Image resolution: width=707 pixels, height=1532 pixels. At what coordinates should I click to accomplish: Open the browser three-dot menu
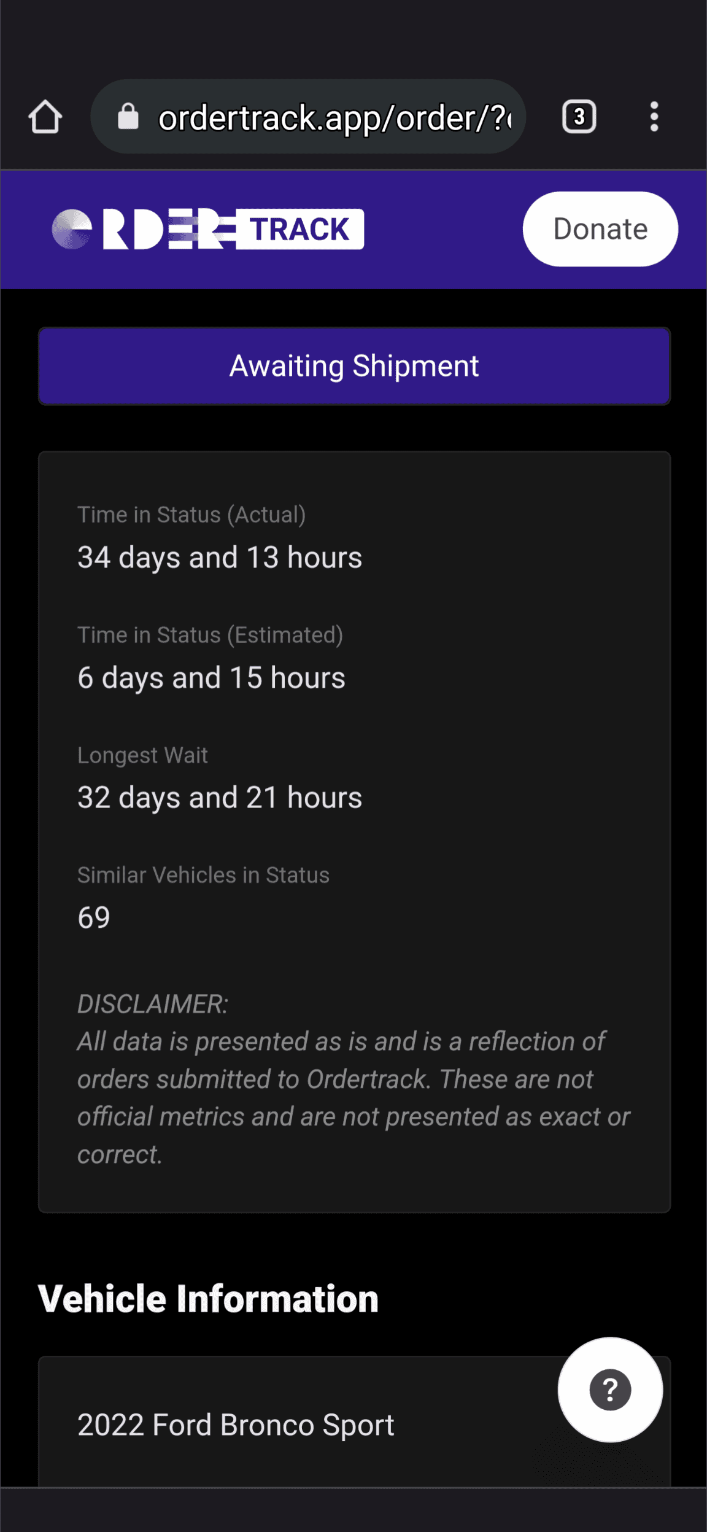click(x=654, y=117)
